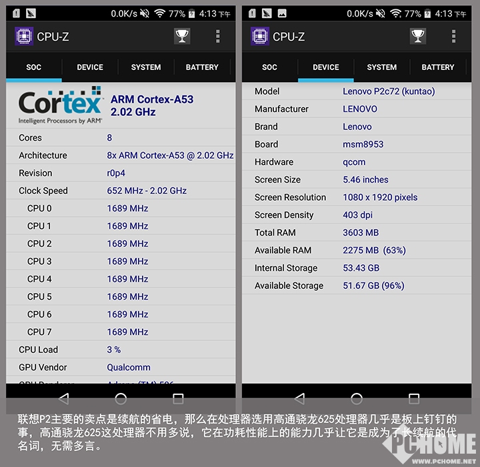Tap the CPU 7 row
This screenshot has height=467, width=480.
(121, 332)
